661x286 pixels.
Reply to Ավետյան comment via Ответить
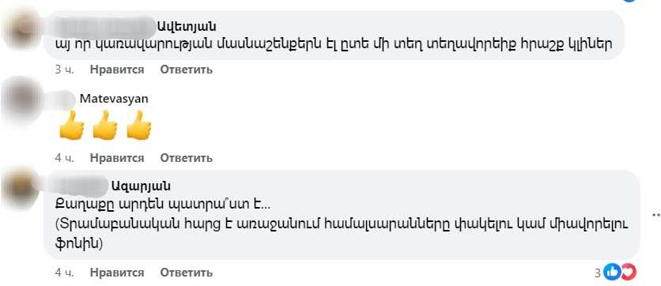[x=186, y=70]
